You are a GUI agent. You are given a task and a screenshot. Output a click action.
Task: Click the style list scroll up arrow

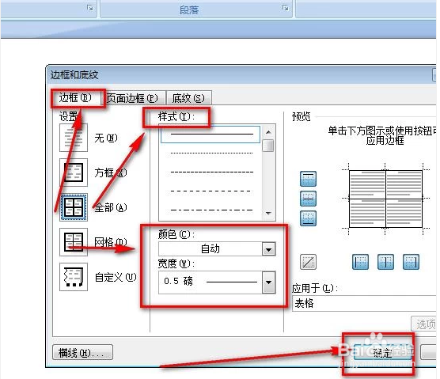268,131
